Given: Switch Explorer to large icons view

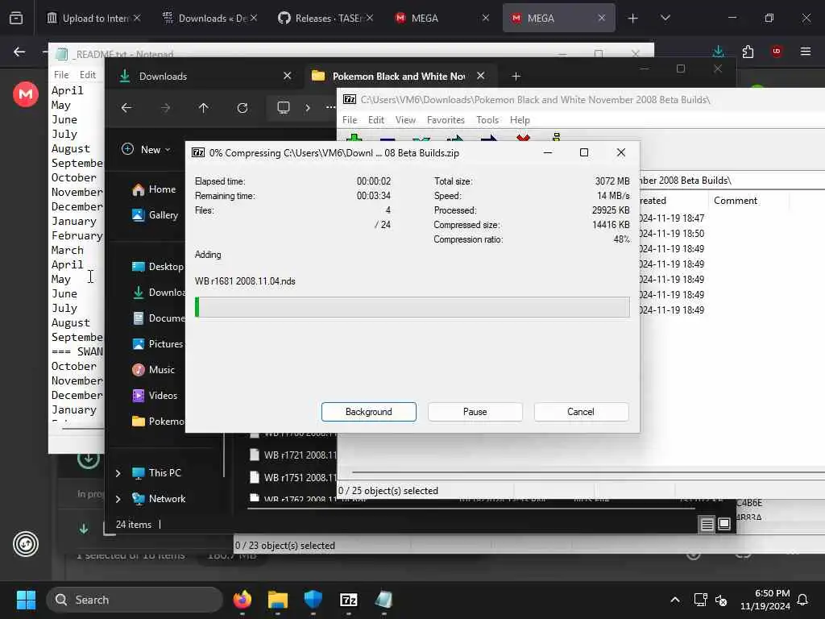Looking at the screenshot, I should click(x=724, y=524).
